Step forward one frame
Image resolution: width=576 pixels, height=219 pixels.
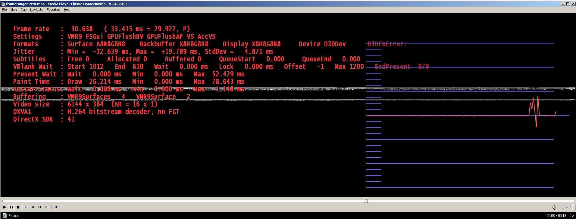pos(56,207)
